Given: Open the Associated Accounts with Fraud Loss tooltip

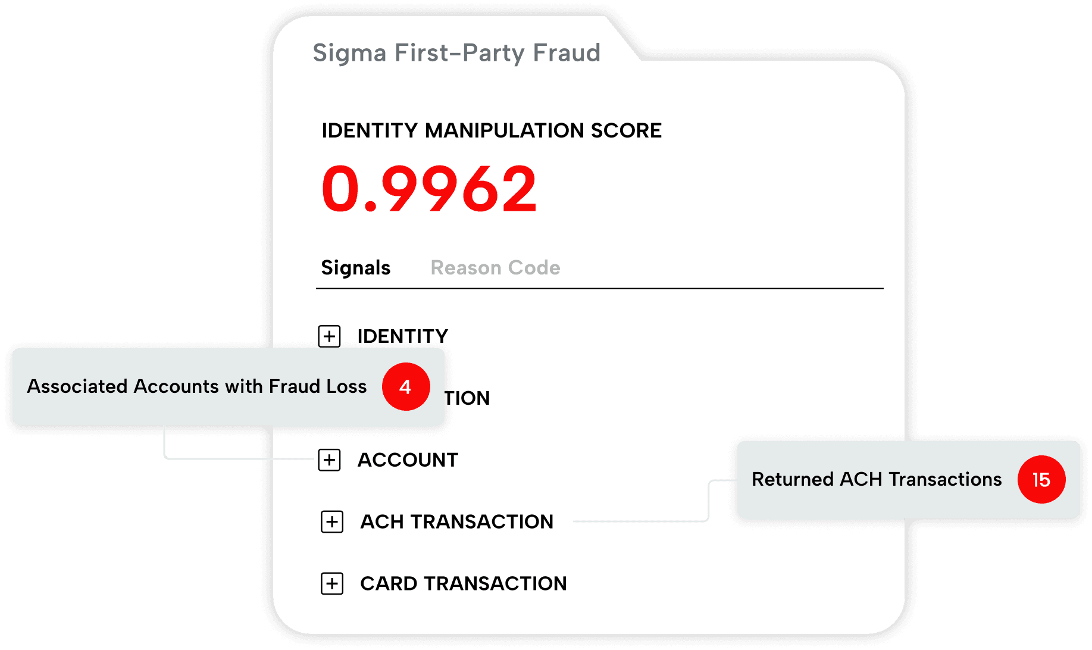Looking at the screenshot, I should pyautogui.click(x=198, y=386).
